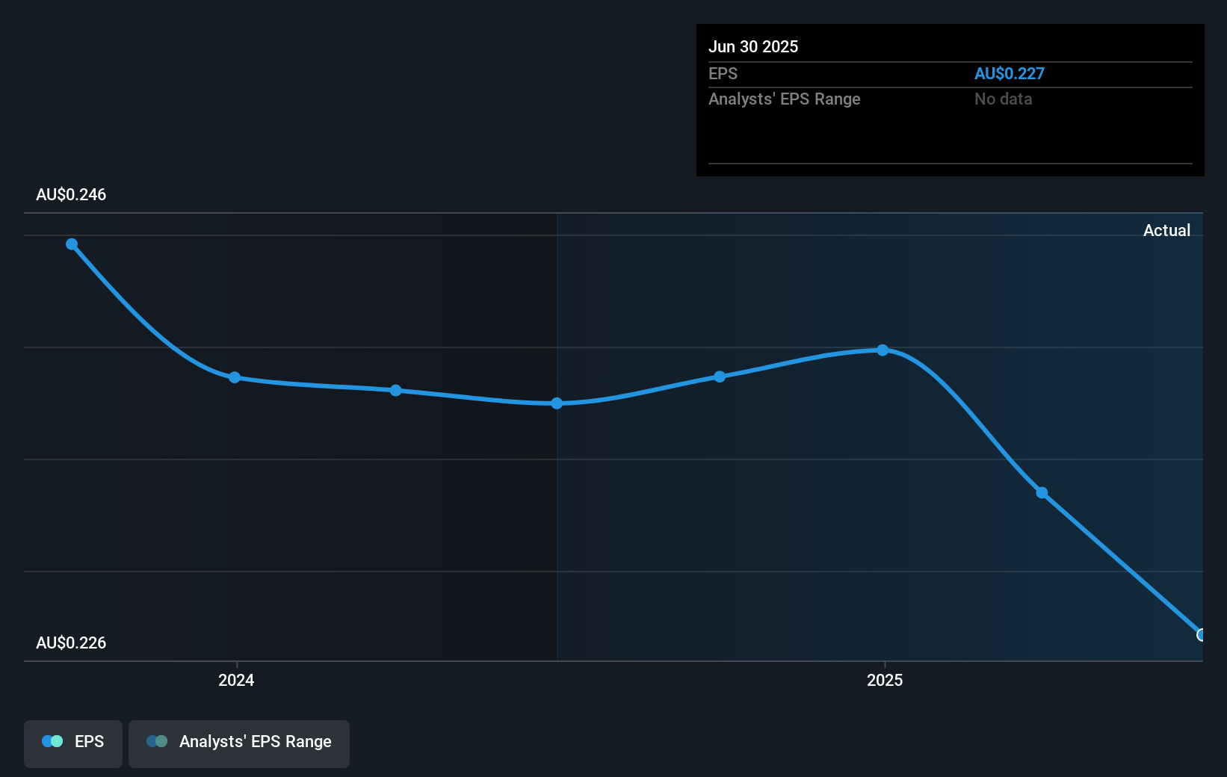Select the EPS data point just before the 2025 peak
Viewport: 1227px width, 777px height.
720,377
